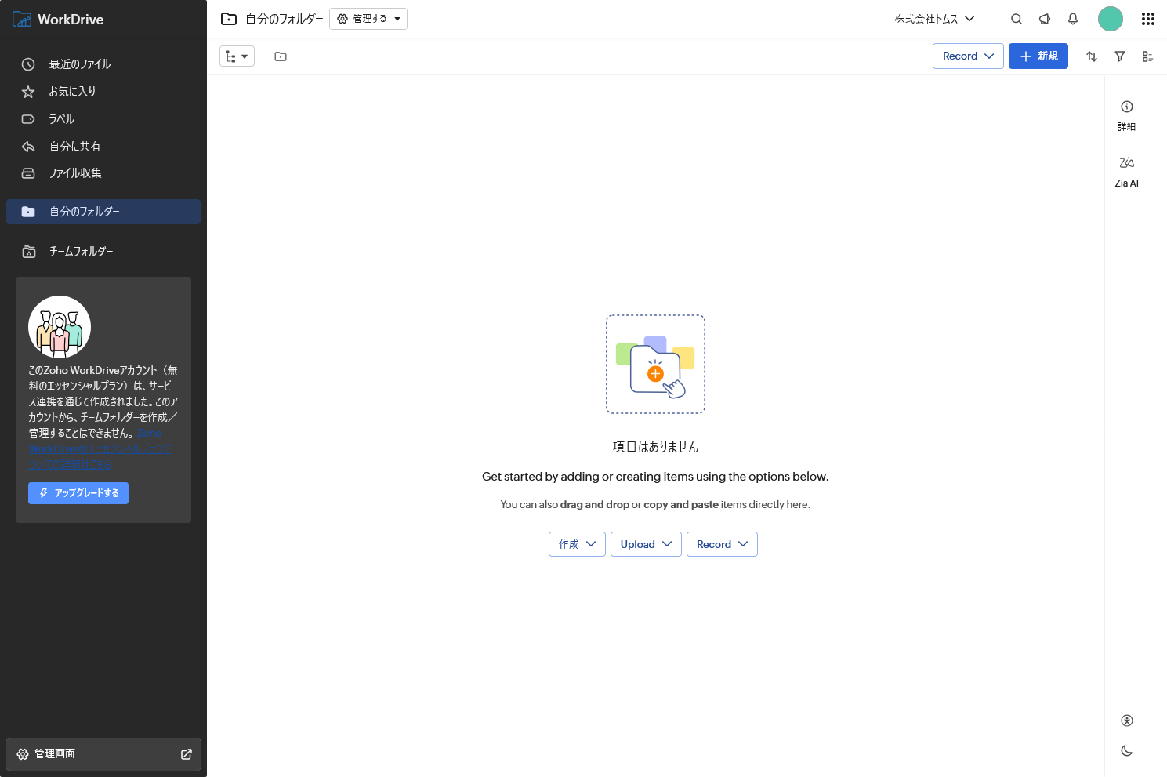Open the notifications bell

point(1072,19)
